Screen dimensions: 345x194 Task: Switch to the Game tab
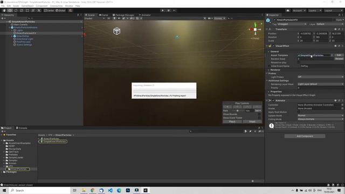click(x=103, y=15)
